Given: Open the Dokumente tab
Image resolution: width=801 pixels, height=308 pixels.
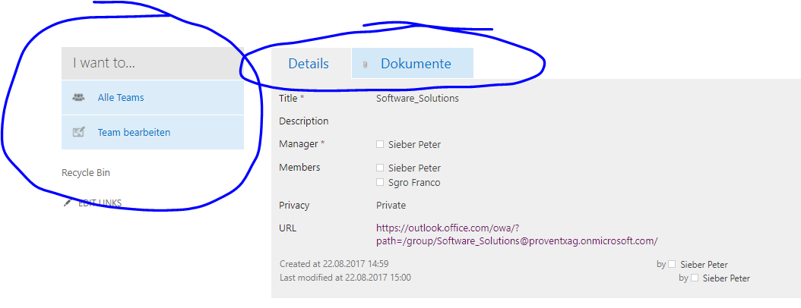Looking at the screenshot, I should coord(416,64).
